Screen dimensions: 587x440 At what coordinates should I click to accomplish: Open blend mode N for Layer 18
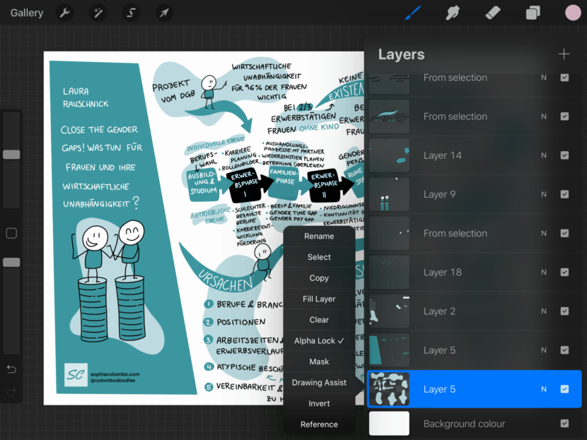[544, 272]
